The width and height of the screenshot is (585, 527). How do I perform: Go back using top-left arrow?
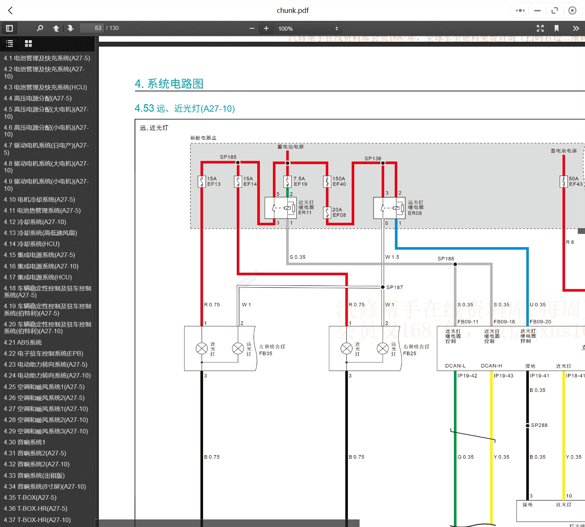tap(11, 11)
